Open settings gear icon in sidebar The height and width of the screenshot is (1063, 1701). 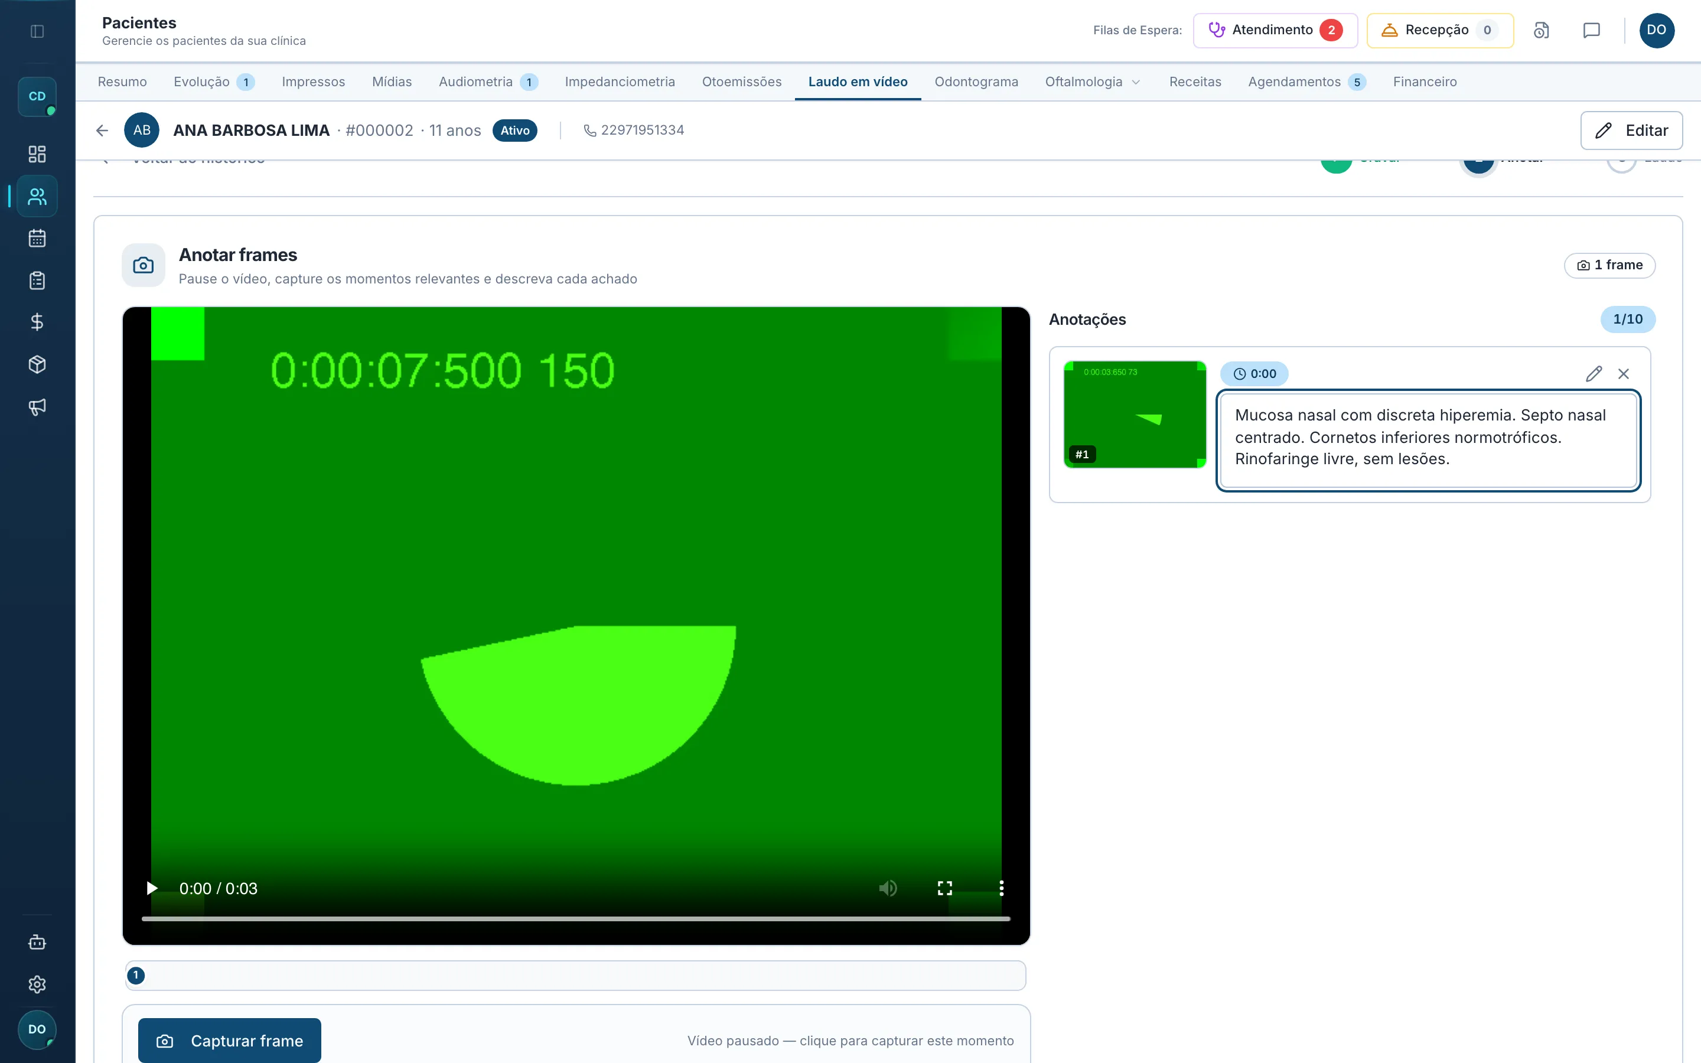coord(37,983)
